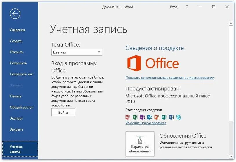Screen dimensions: 236x162
Task: Click scrollbar up arrow
Action: (x=231, y=23)
